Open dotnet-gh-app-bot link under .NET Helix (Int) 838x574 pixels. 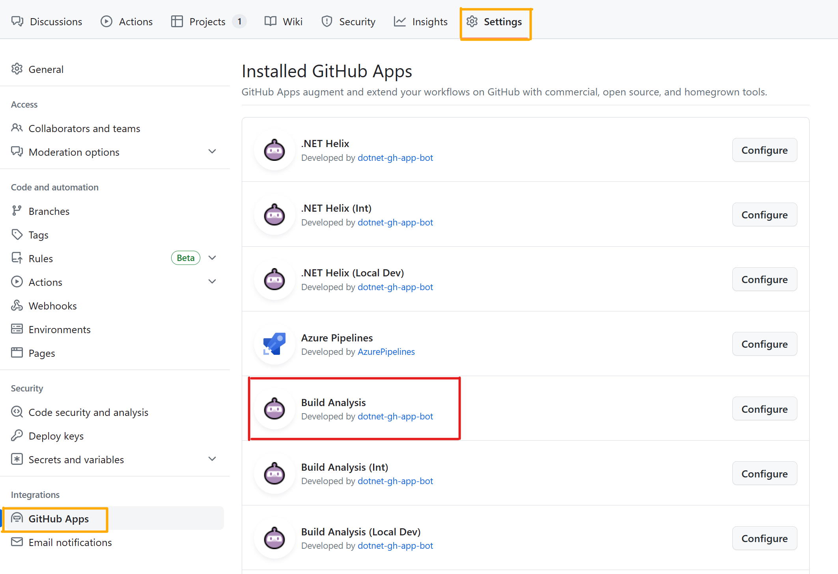click(395, 222)
